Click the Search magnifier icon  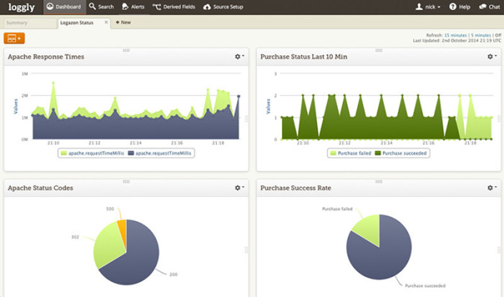(92, 6)
